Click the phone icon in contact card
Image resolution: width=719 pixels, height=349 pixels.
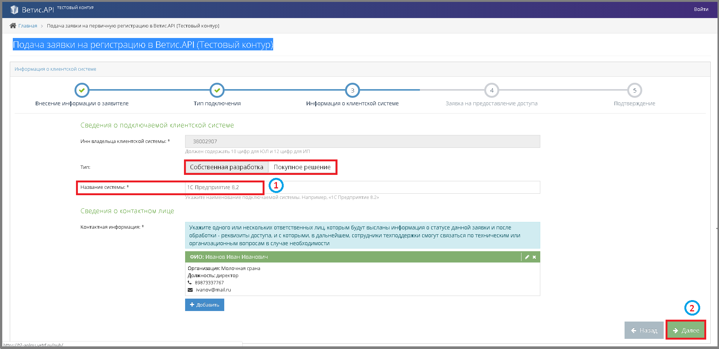pos(190,282)
